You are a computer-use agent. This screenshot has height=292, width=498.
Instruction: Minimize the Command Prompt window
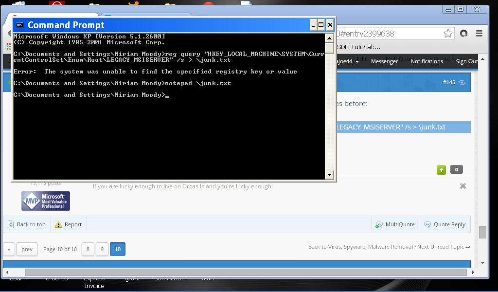click(x=313, y=25)
